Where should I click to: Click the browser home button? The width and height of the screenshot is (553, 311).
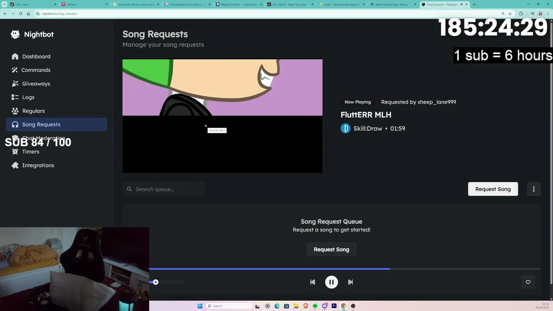click(28, 13)
